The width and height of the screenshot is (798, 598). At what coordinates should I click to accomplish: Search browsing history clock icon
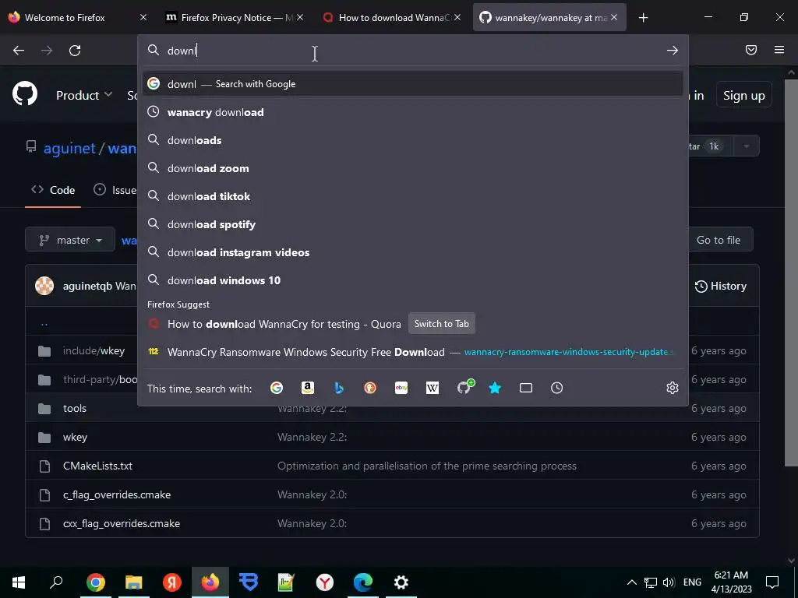click(556, 388)
